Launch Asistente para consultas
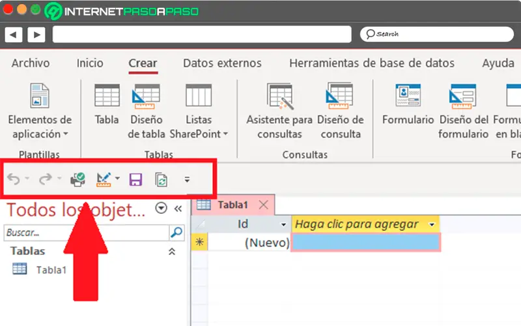Viewport: 521px width, 326px height. (x=279, y=111)
